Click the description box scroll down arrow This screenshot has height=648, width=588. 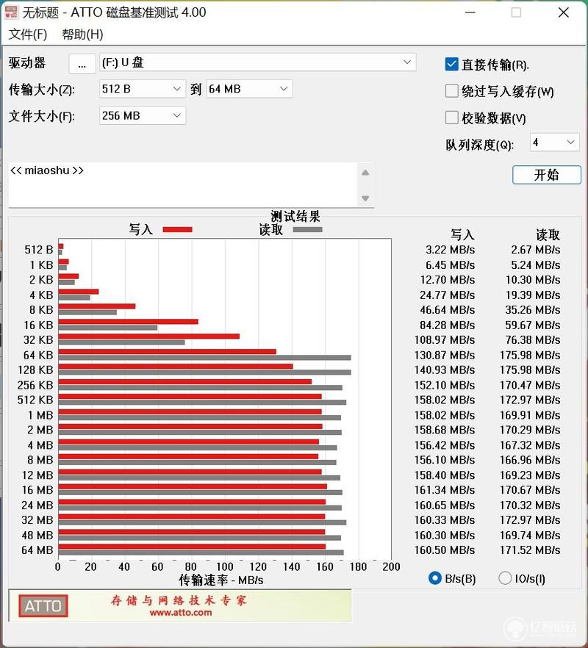click(x=365, y=198)
